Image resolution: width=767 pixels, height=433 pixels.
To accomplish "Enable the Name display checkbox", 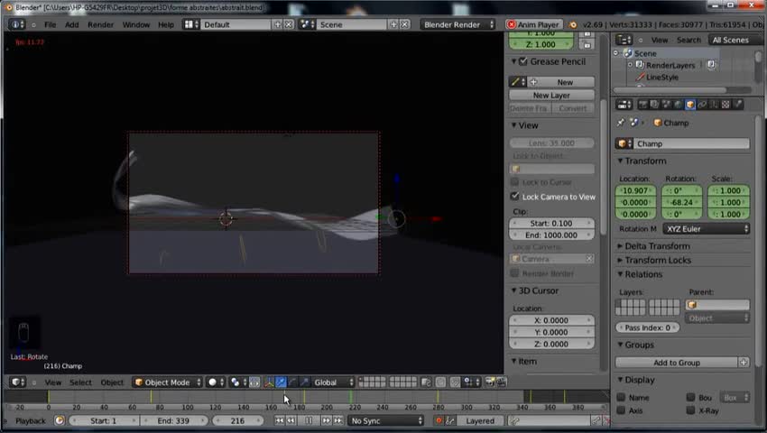I will [x=621, y=397].
